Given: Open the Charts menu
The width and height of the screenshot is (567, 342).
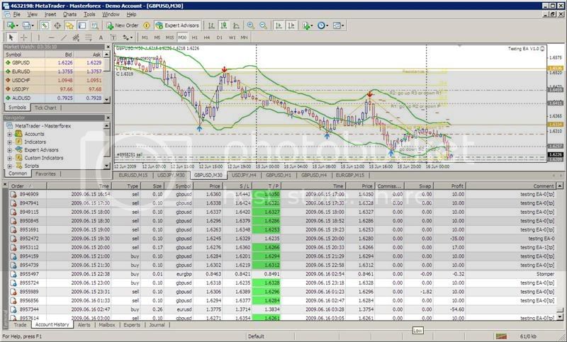Looking at the screenshot, I should click(x=69, y=14).
